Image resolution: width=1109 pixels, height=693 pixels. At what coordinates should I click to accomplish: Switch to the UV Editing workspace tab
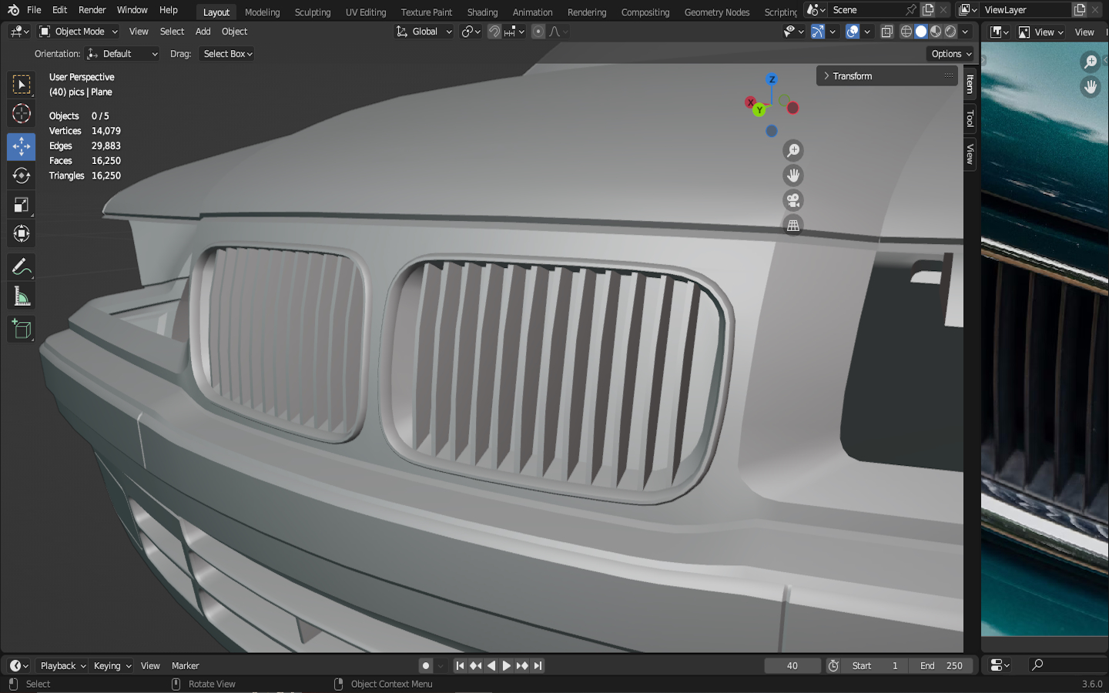[366, 12]
